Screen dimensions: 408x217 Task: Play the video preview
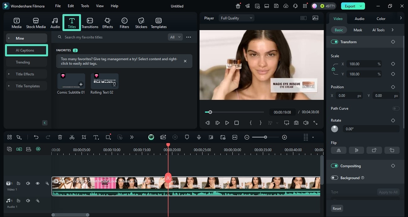click(x=227, y=123)
